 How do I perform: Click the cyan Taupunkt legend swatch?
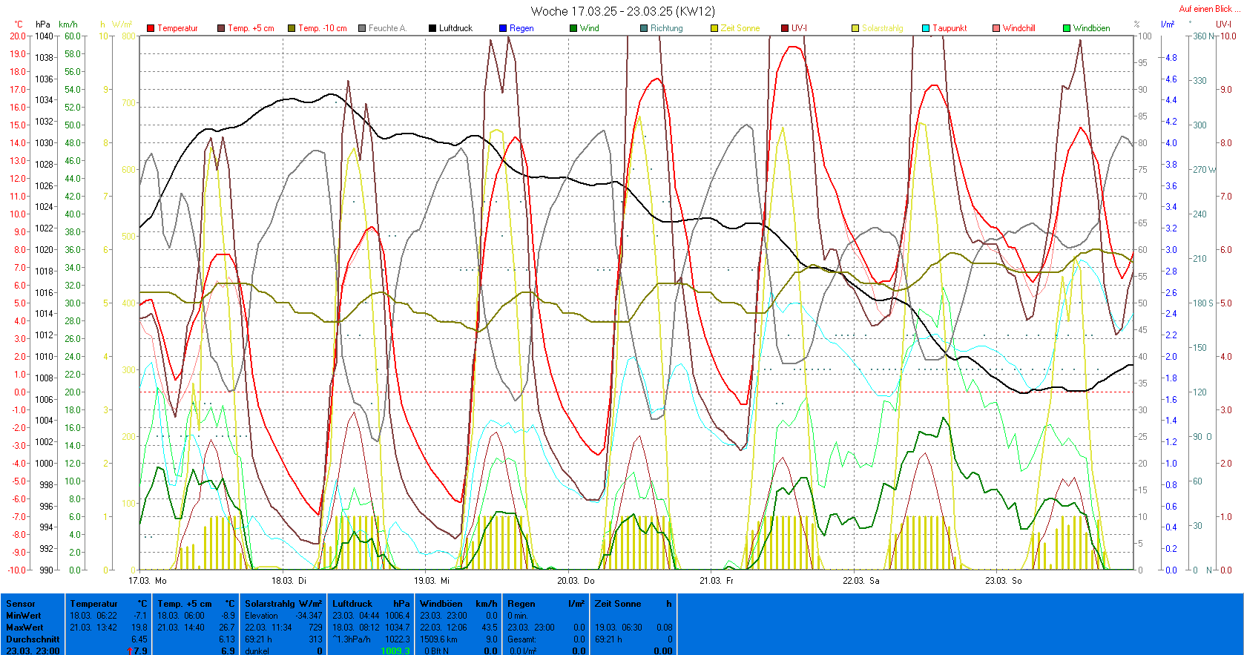[x=926, y=28]
